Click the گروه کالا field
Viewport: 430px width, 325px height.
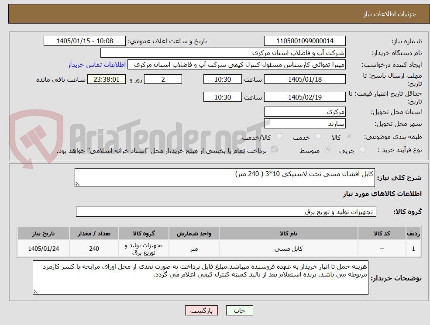[x=226, y=211]
